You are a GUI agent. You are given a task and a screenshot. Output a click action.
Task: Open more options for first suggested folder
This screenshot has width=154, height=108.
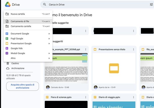click(x=86, y=31)
